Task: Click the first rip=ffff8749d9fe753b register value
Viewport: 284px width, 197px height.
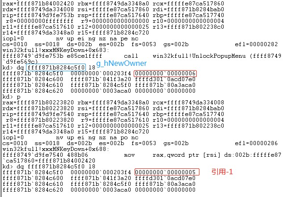Action: click(38, 15)
